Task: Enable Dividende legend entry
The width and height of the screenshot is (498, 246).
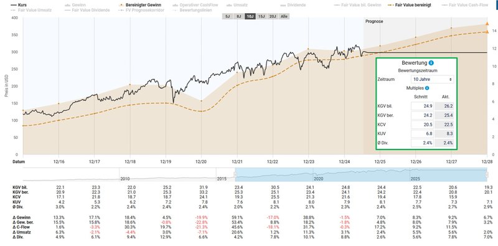Action: [293, 5]
